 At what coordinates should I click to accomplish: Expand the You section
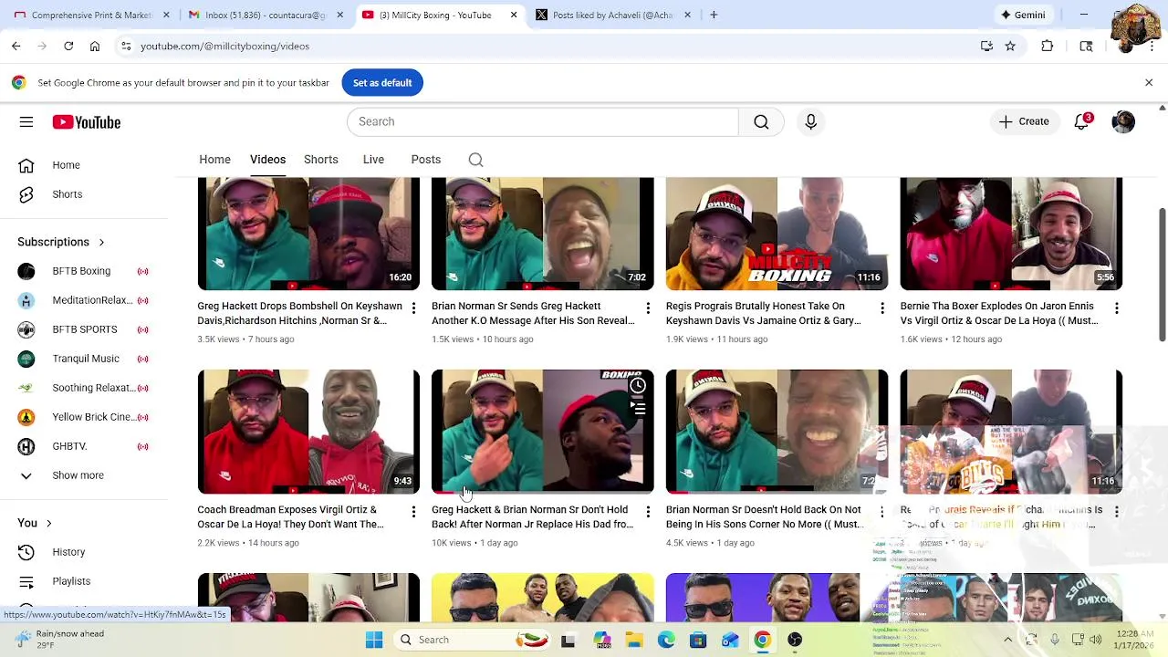[x=35, y=523]
